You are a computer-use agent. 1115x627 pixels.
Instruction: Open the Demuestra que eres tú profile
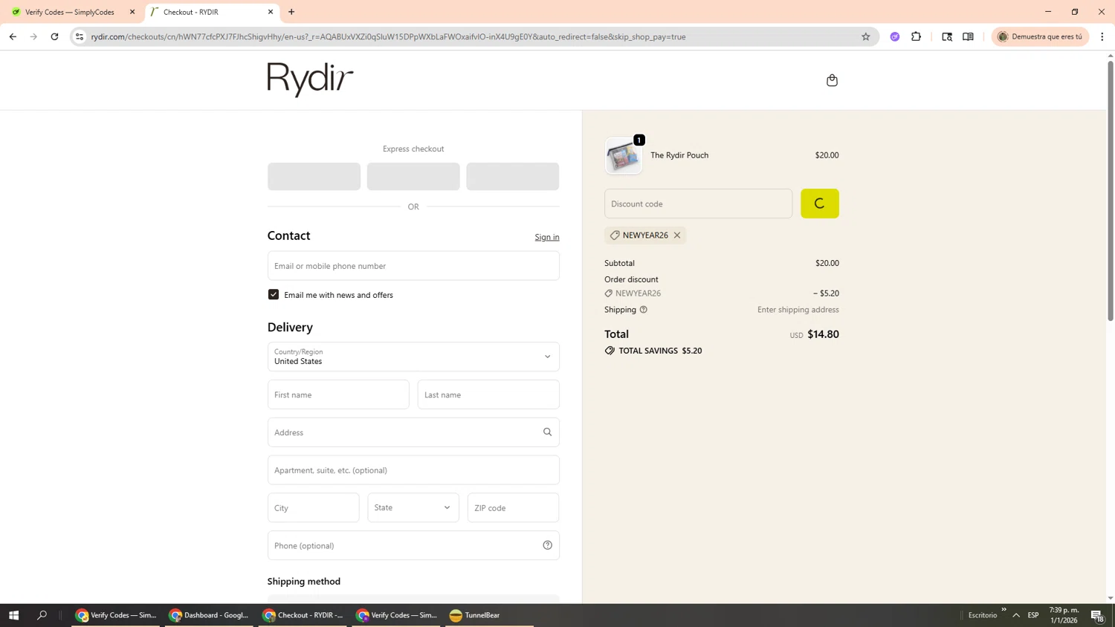point(1040,36)
